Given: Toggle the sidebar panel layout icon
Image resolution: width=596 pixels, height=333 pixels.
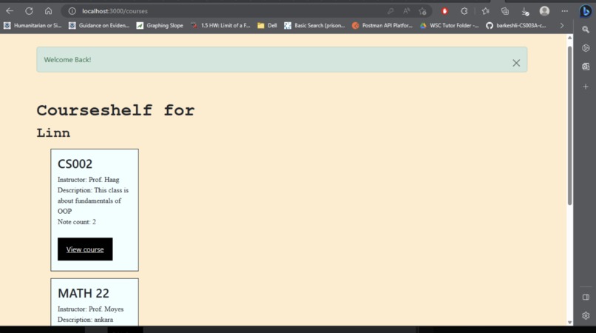Looking at the screenshot, I should tap(586, 297).
